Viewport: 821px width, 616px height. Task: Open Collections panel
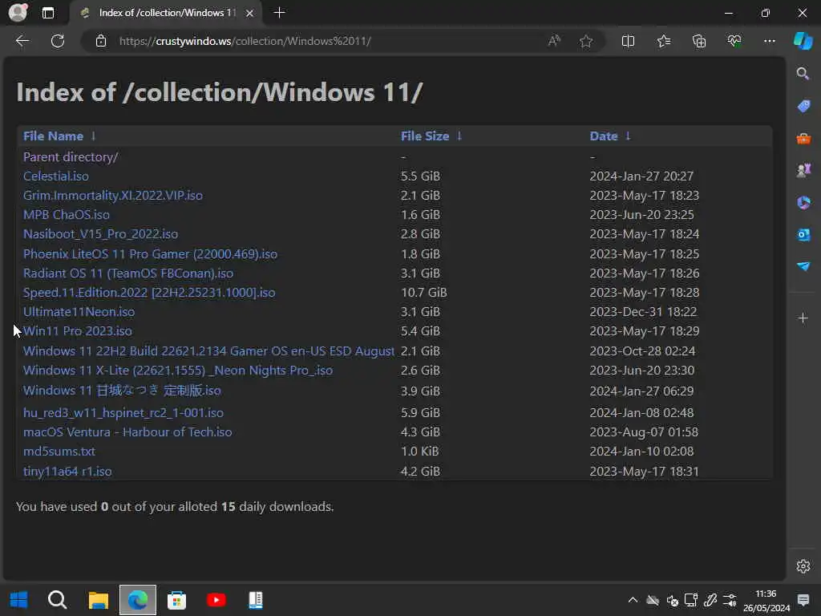[x=699, y=41]
